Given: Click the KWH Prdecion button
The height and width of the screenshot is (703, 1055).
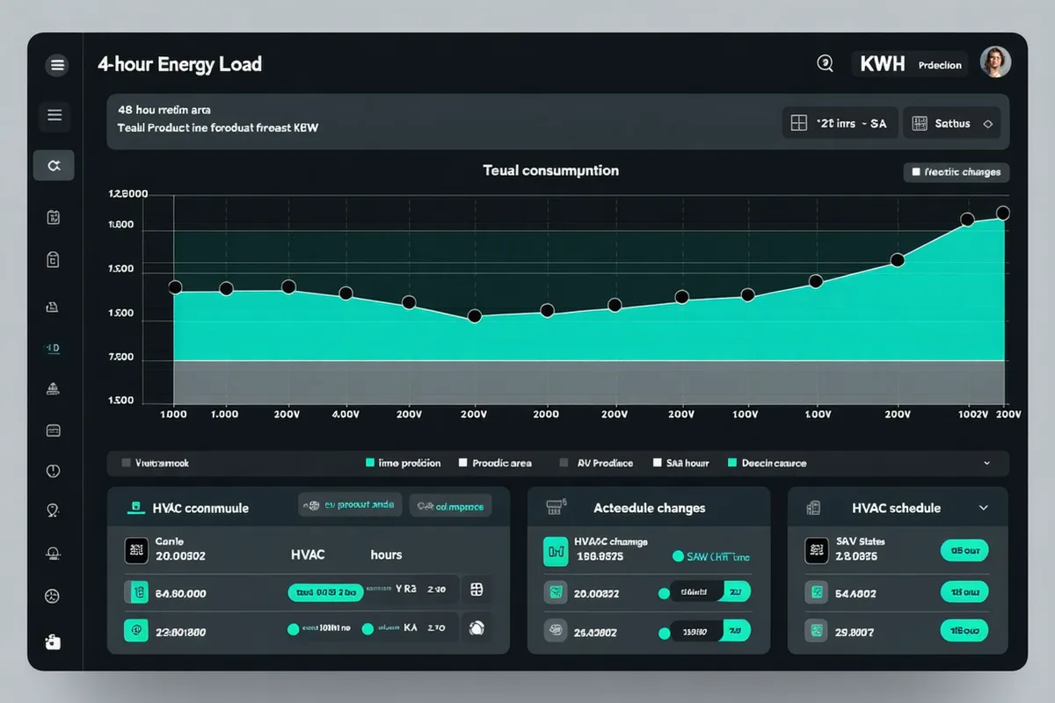Looking at the screenshot, I should click(x=910, y=64).
